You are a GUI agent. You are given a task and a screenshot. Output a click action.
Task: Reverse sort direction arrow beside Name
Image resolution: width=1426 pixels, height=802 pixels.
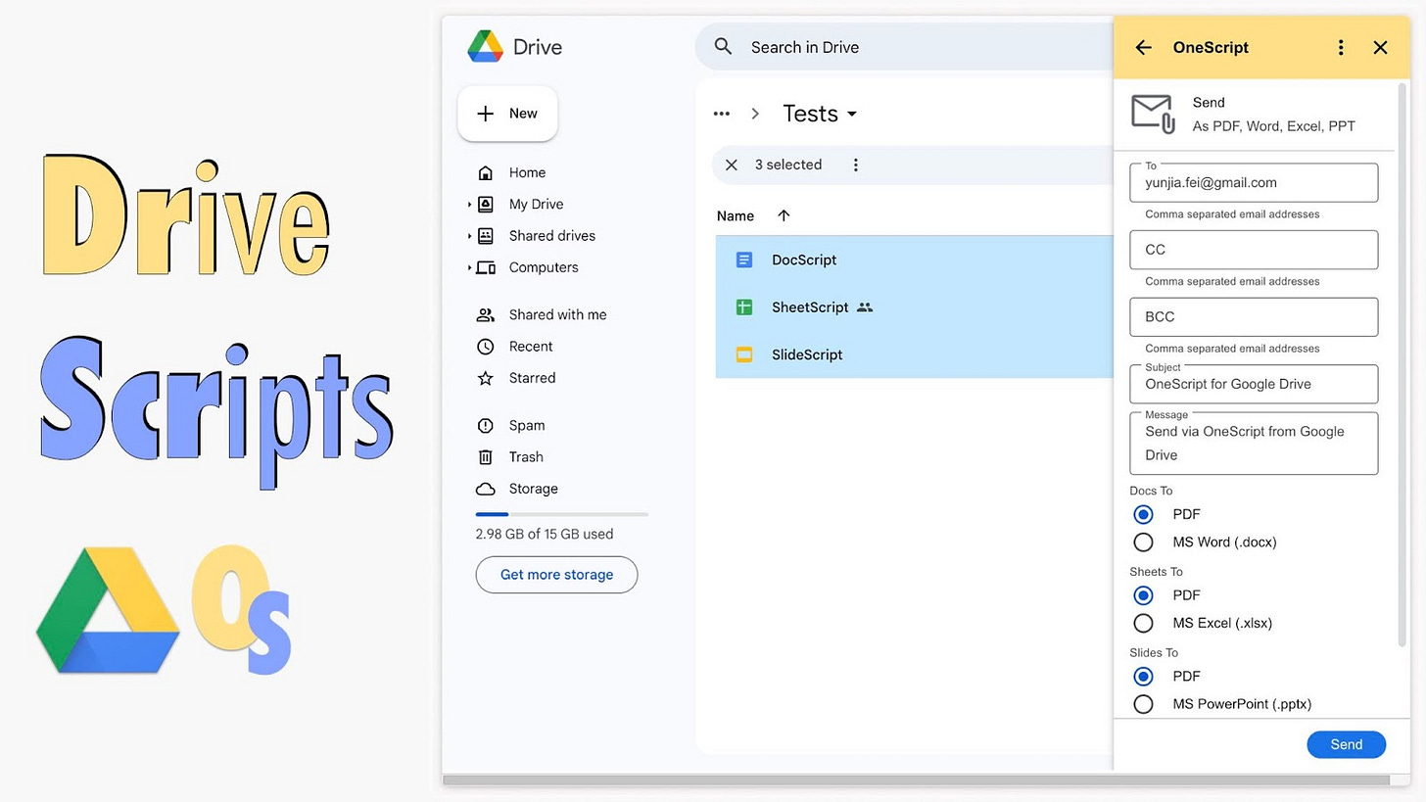coord(783,215)
